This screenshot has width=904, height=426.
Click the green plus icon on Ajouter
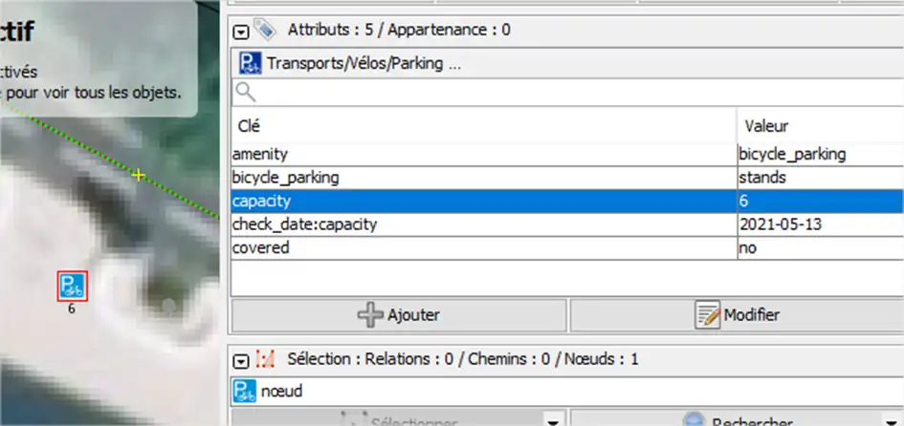370,314
